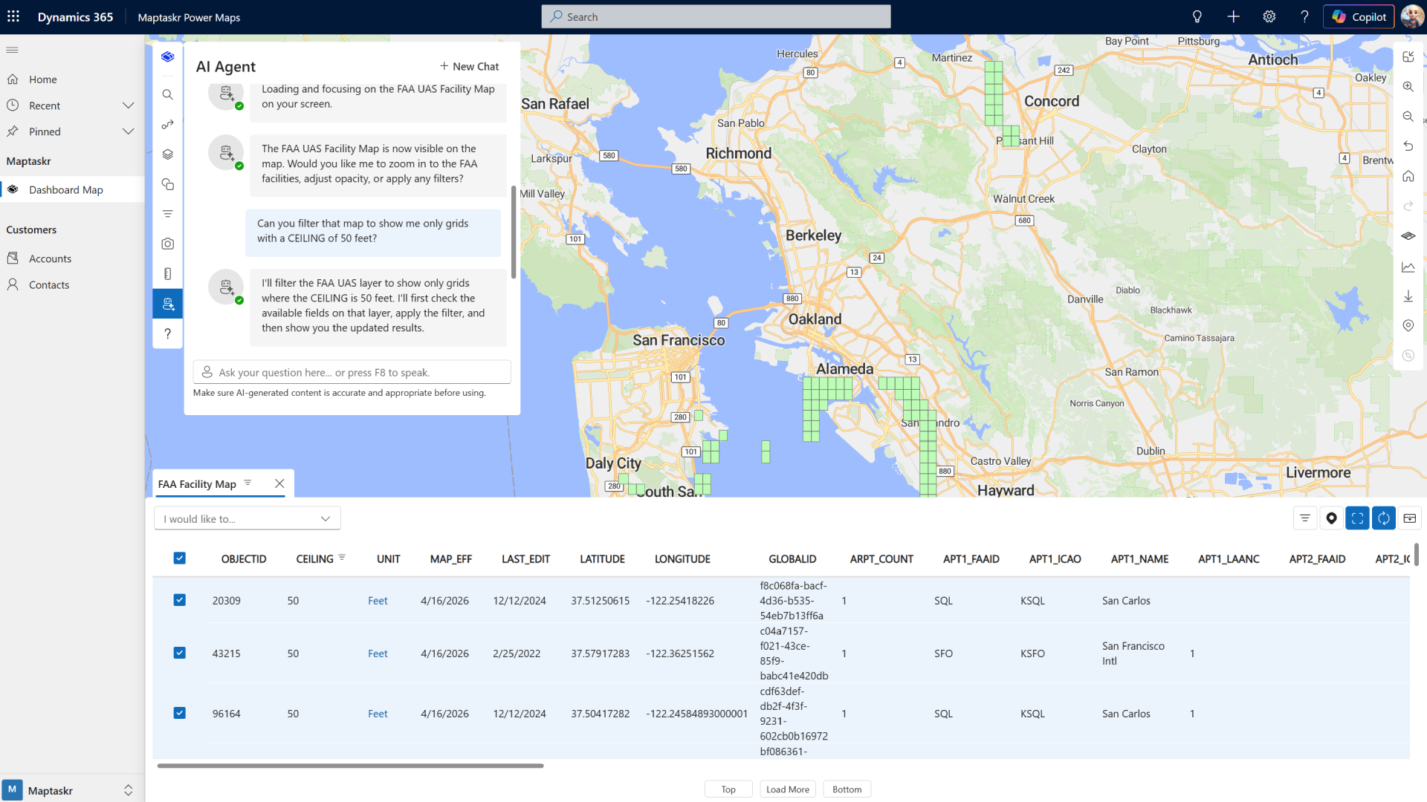Open Accounts in the left navigation
Screen dimensions: 1427x802
click(50, 258)
